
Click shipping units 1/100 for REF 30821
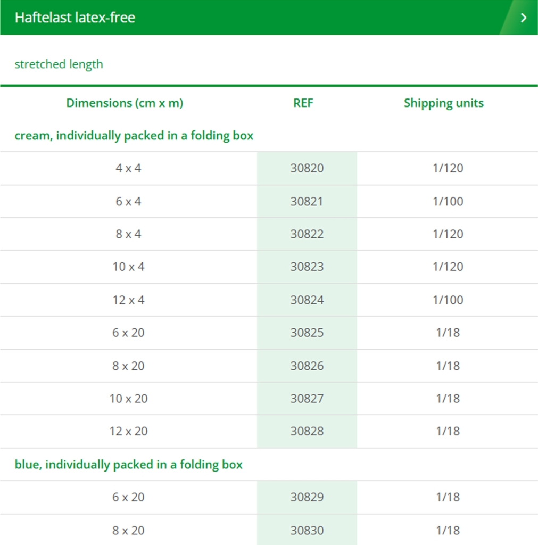[x=448, y=202]
